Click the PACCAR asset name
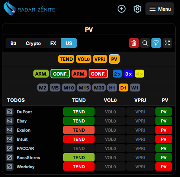 tap(25, 148)
